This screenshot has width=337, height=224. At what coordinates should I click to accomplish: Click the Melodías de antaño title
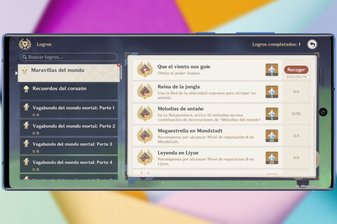(x=181, y=109)
